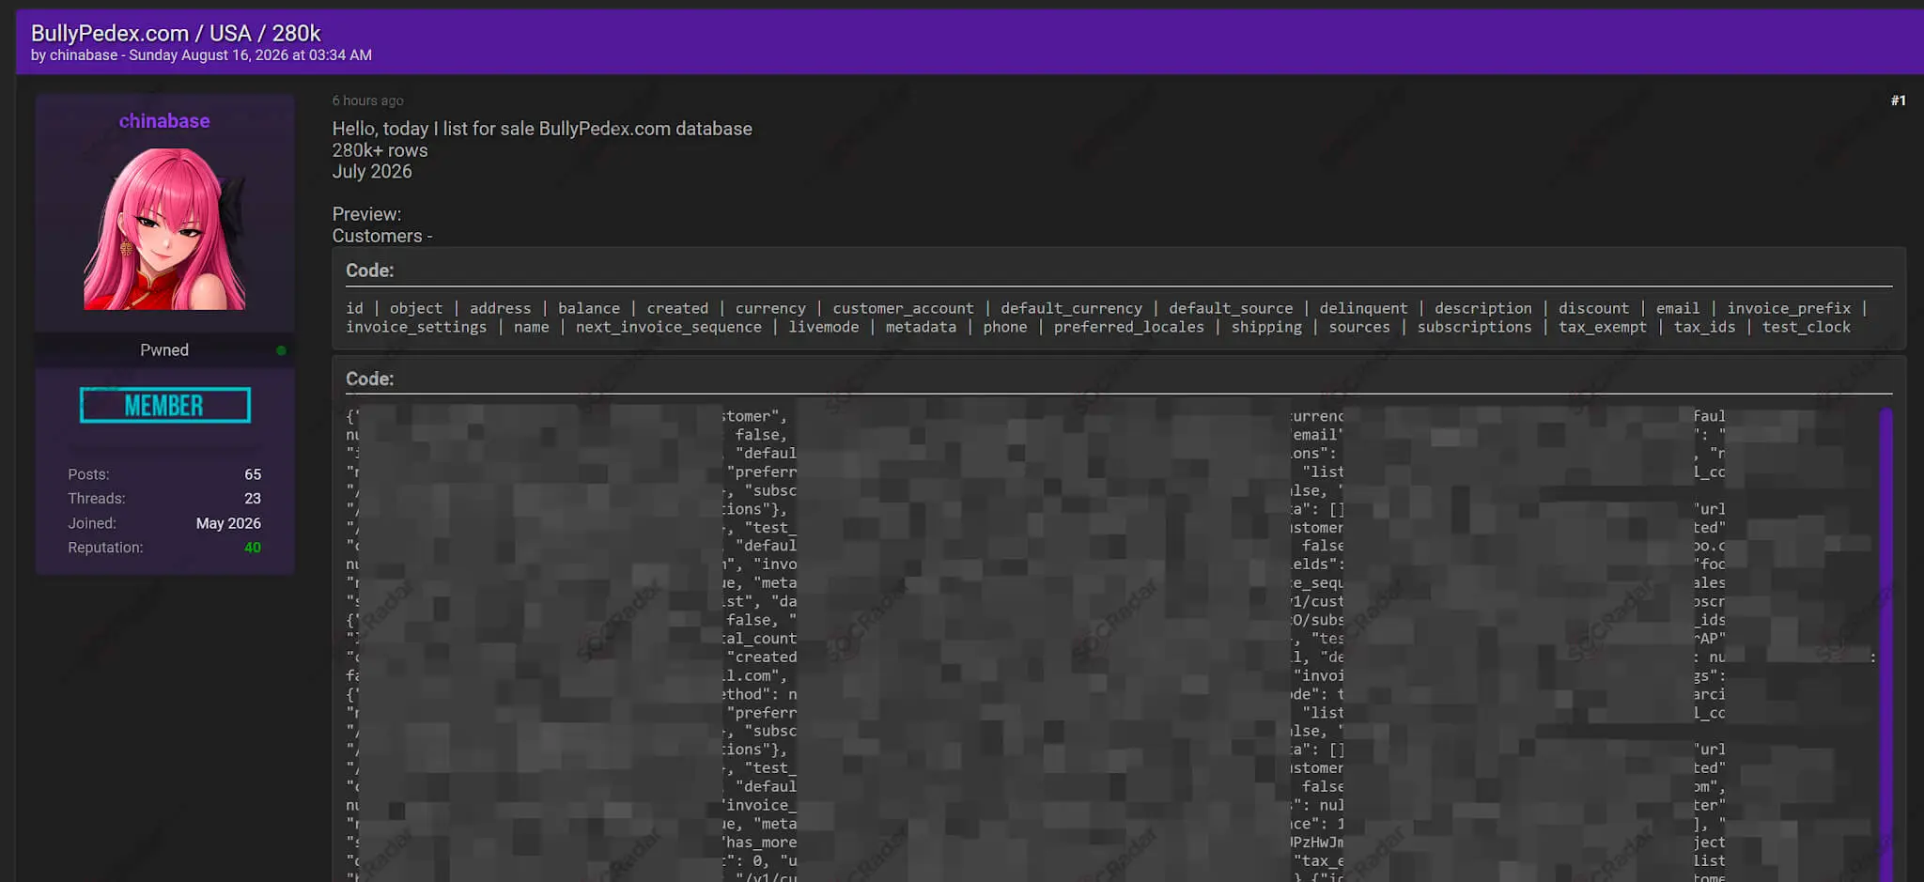Click 'shipping' field name
Screen dimensions: 1924x882
(1266, 327)
